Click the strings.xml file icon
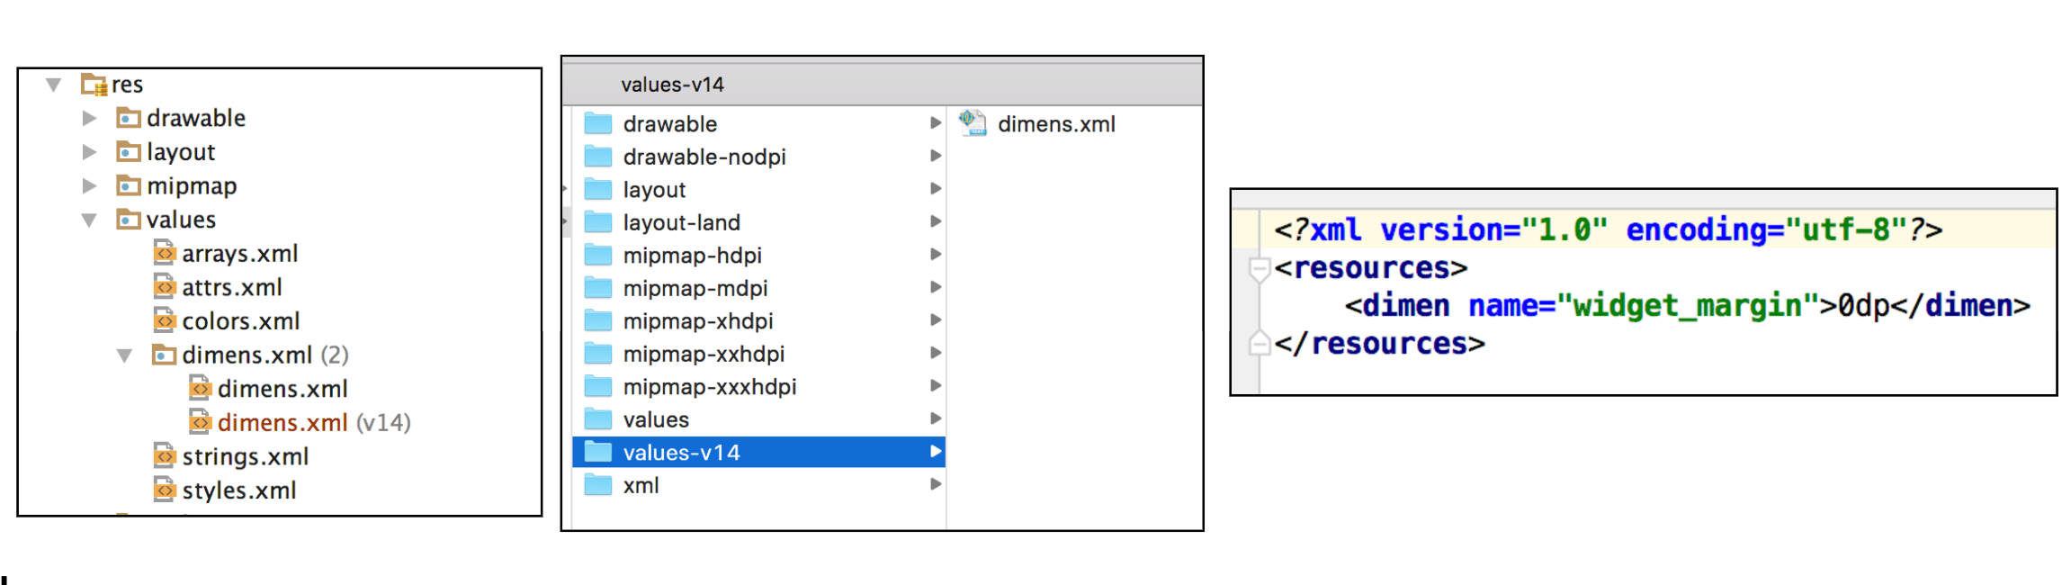This screenshot has height=585, width=2071. 164,457
